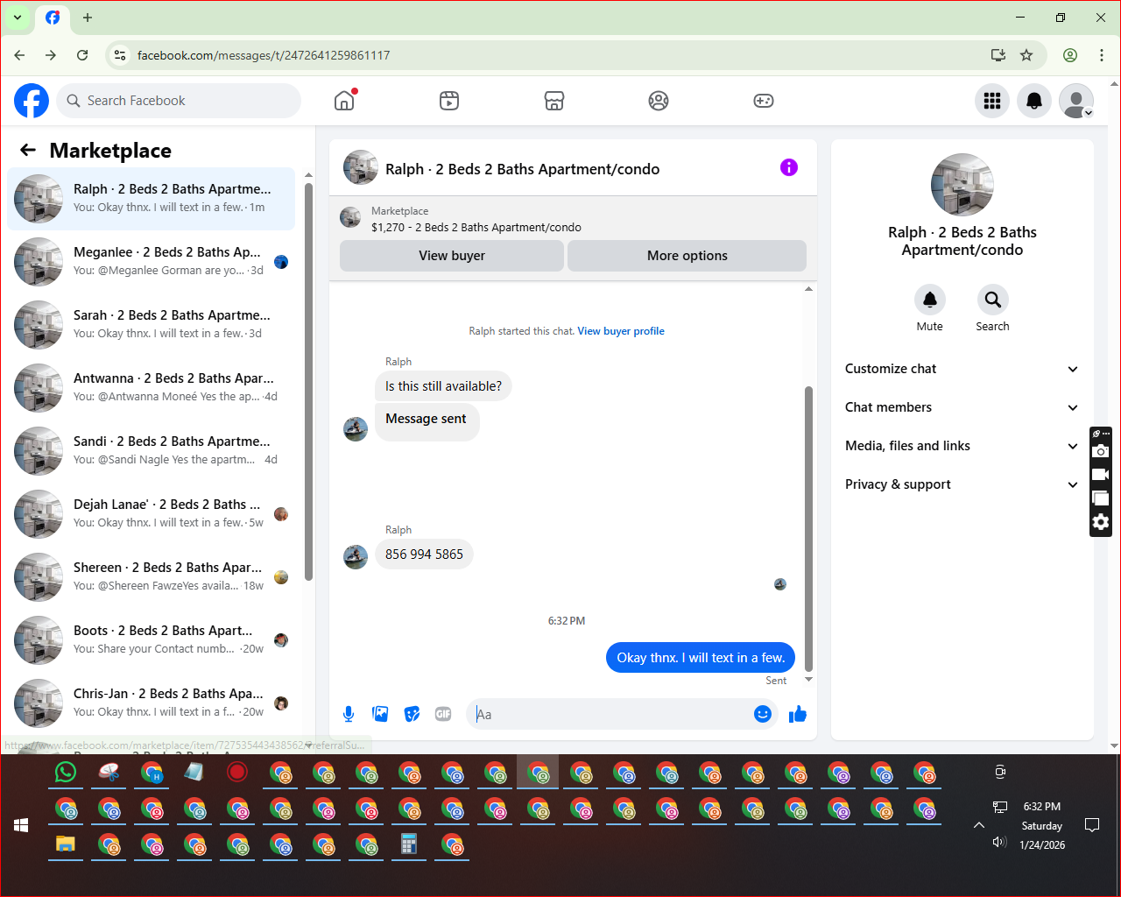The image size is (1121, 897).
Task: Send a thumbs up like
Action: point(797,714)
